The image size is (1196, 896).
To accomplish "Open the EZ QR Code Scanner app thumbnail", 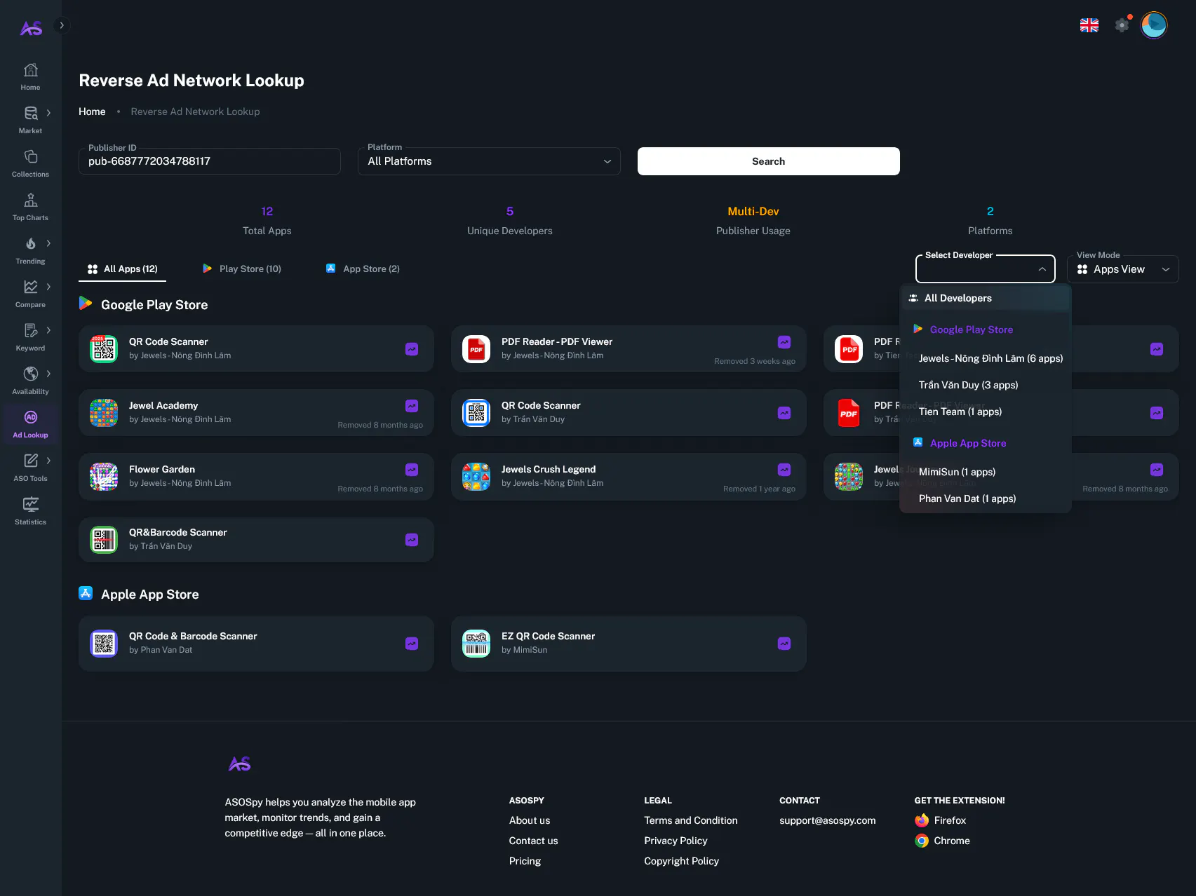I will (476, 644).
